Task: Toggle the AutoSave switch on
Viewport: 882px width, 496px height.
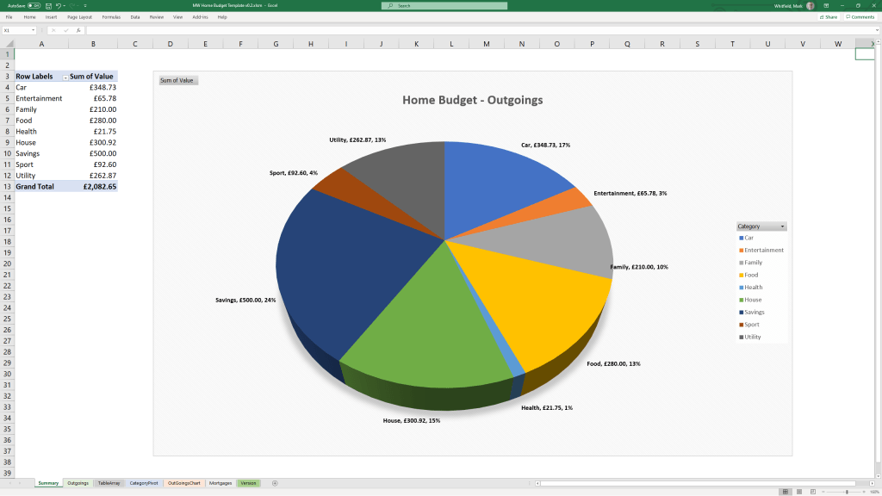Action: [34, 5]
